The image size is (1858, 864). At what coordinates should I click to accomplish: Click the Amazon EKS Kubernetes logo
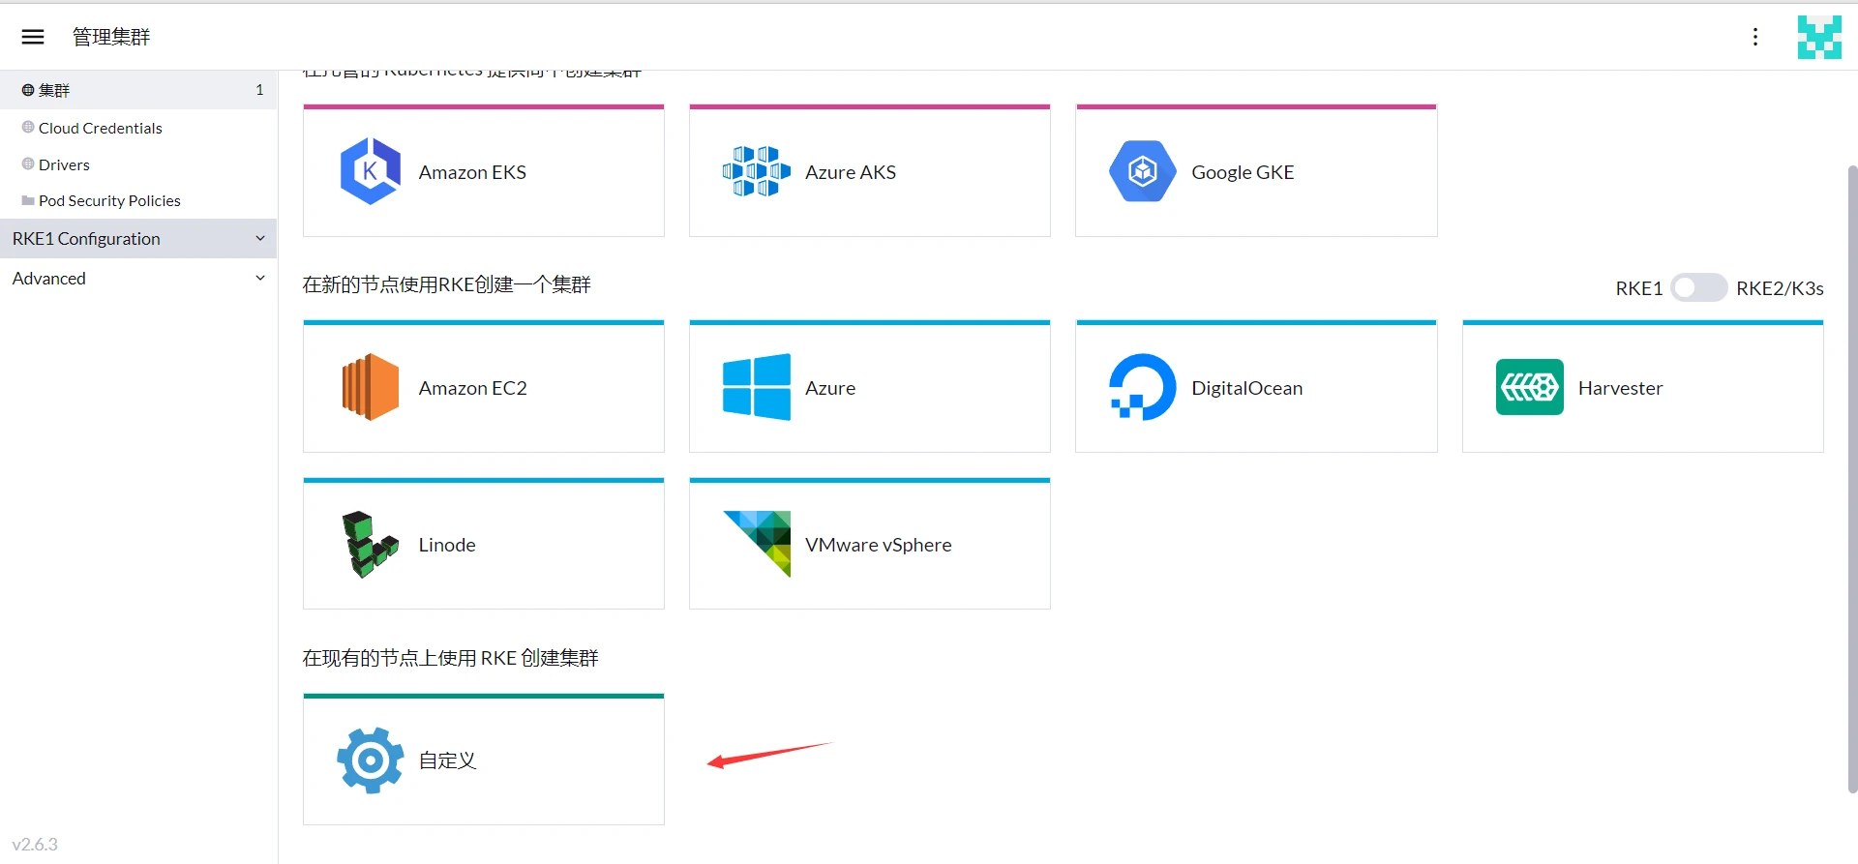coord(371,171)
